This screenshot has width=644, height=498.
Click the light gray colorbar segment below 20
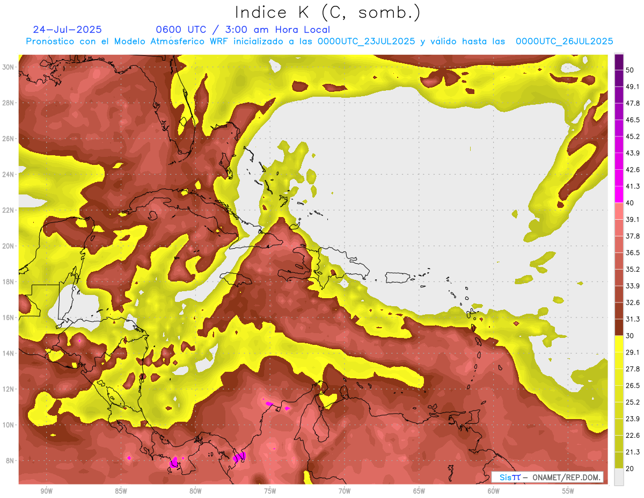click(x=619, y=477)
